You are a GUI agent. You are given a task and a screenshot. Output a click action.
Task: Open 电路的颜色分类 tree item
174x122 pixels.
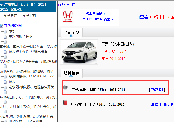pos(20,37)
